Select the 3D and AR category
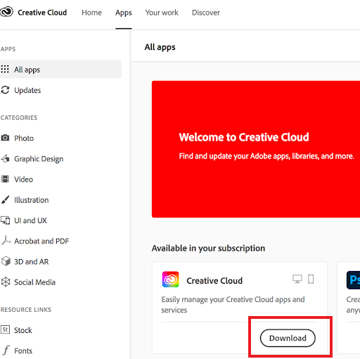This screenshot has height=359, width=360. pyautogui.click(x=31, y=262)
